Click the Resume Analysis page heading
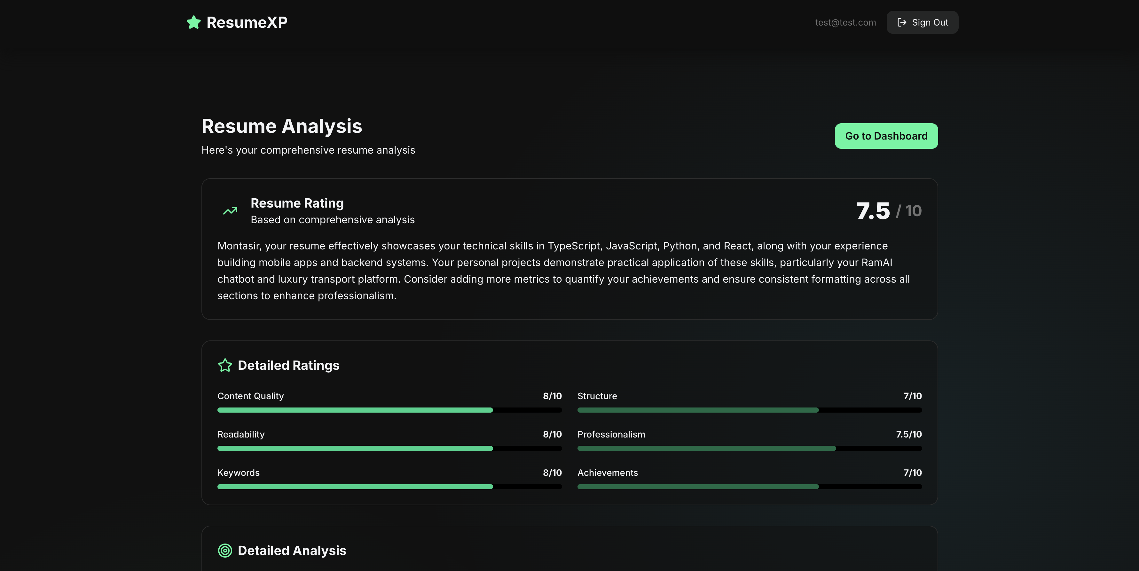Viewport: 1139px width, 571px height. click(282, 126)
